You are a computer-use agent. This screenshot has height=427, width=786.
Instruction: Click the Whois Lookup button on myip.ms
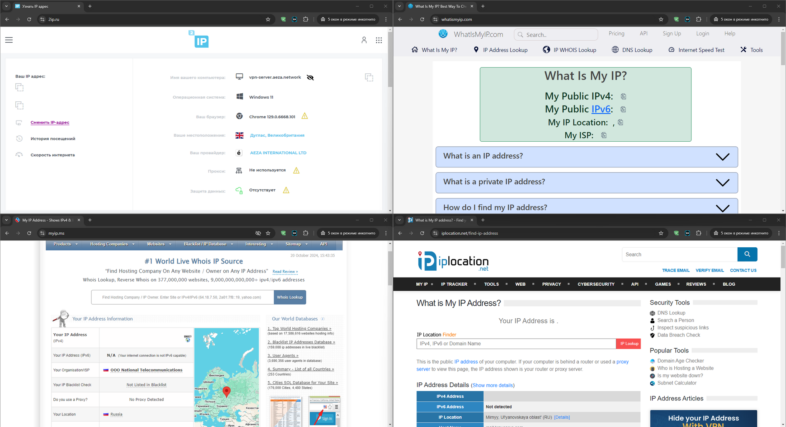pyautogui.click(x=289, y=296)
